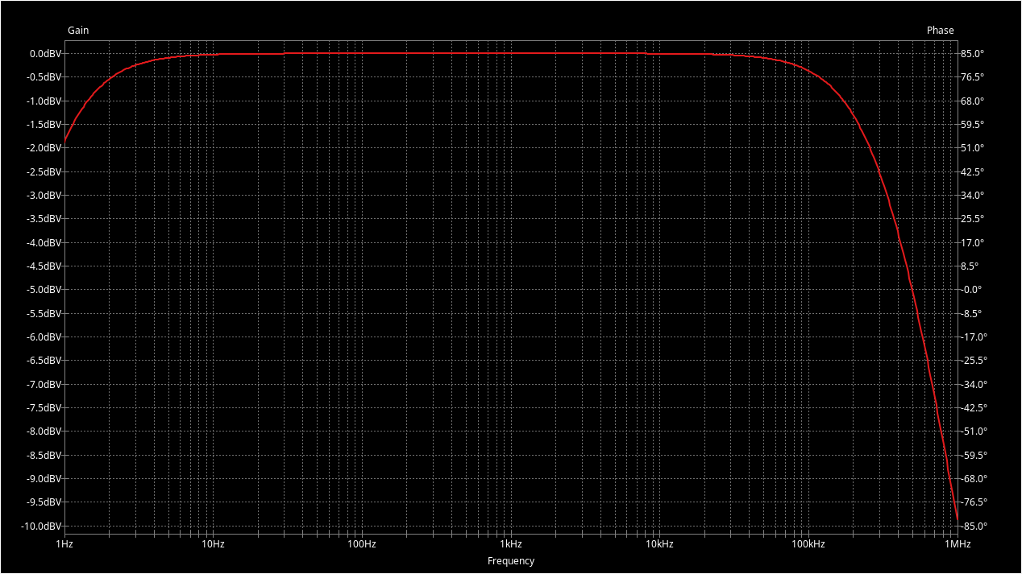Select the -7.0dBV gain tick label
Viewport: 1022px width, 574px height.
[x=44, y=385]
